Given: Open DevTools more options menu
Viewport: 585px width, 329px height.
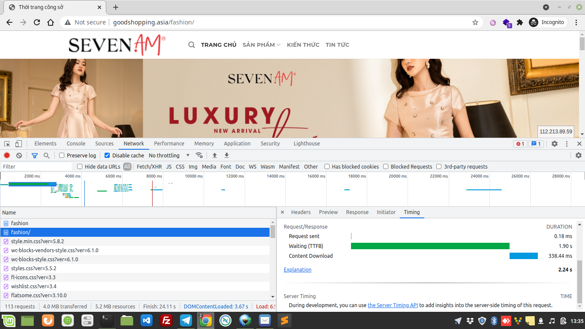Looking at the screenshot, I should click(567, 144).
